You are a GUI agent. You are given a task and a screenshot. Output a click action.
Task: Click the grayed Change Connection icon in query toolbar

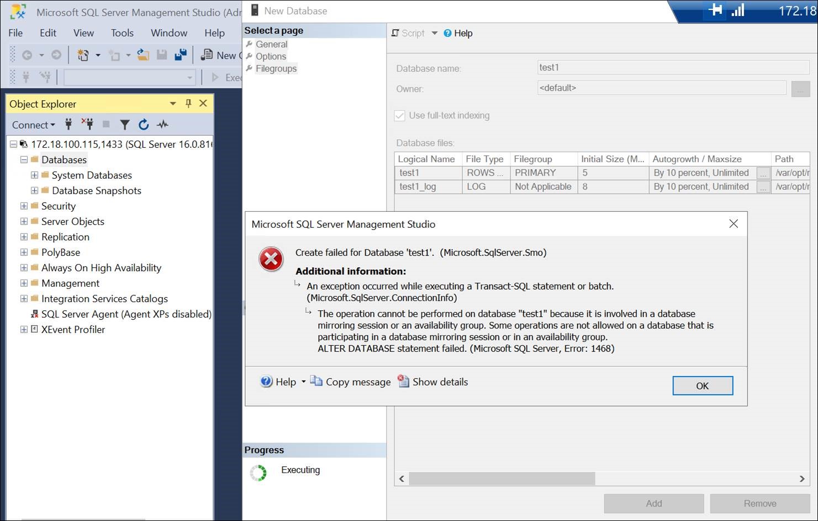pos(45,77)
